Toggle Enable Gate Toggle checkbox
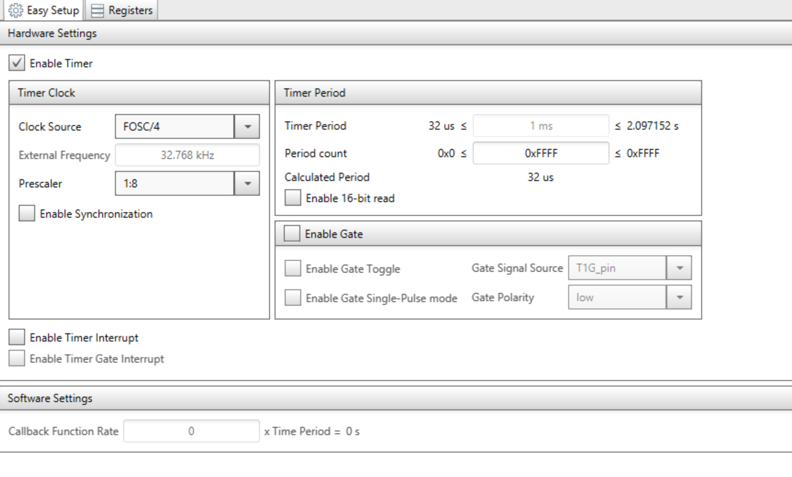 pos(293,268)
